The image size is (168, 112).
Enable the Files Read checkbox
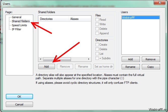97,20
